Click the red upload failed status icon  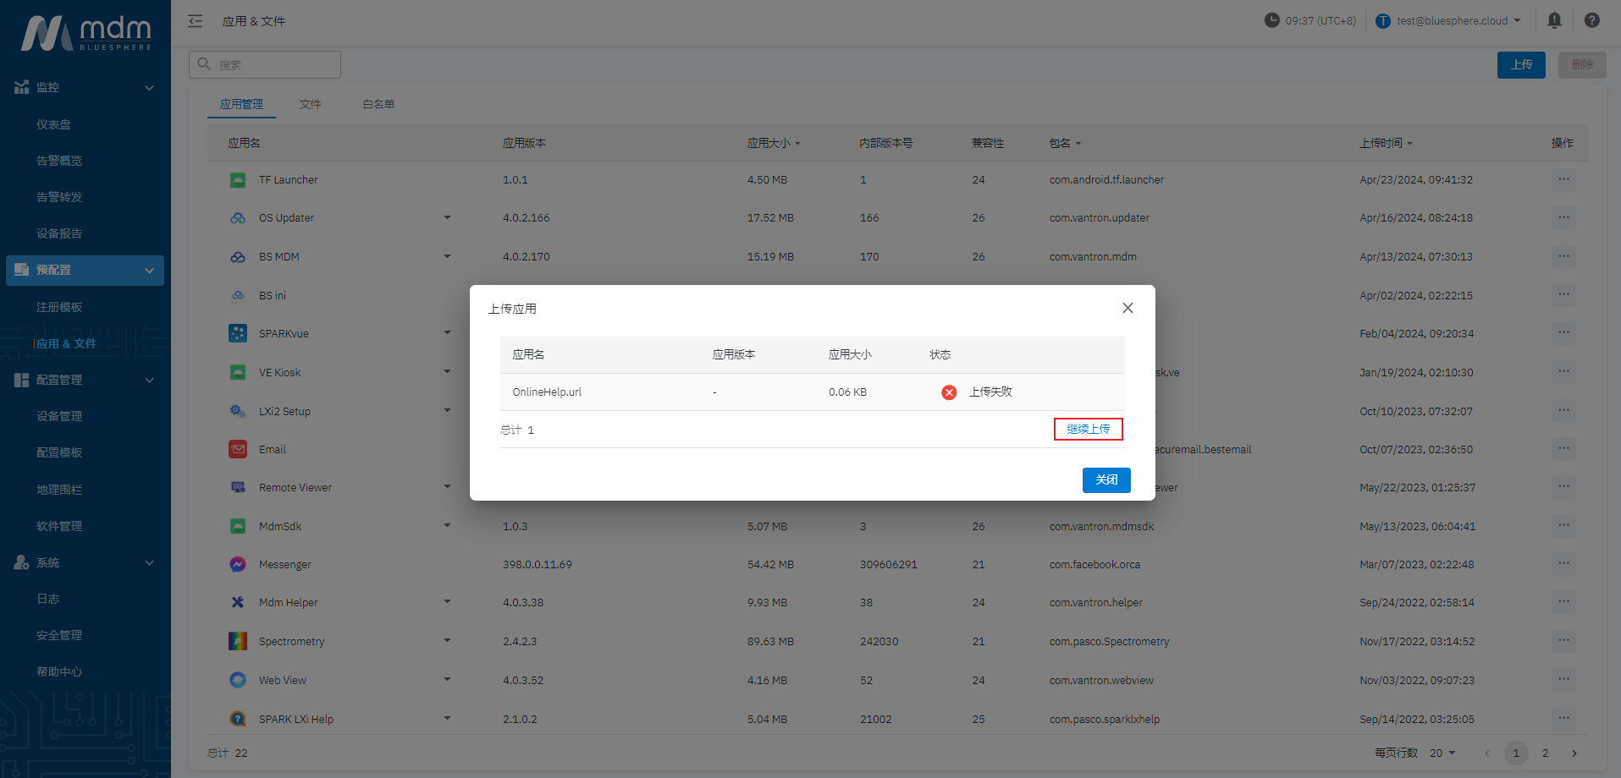pos(949,392)
